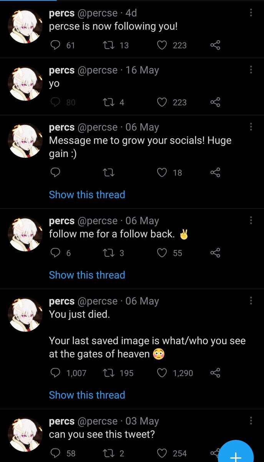Reply to the 'percse is now following you!' tweet
The width and height of the screenshot is (264, 462).
click(56, 45)
